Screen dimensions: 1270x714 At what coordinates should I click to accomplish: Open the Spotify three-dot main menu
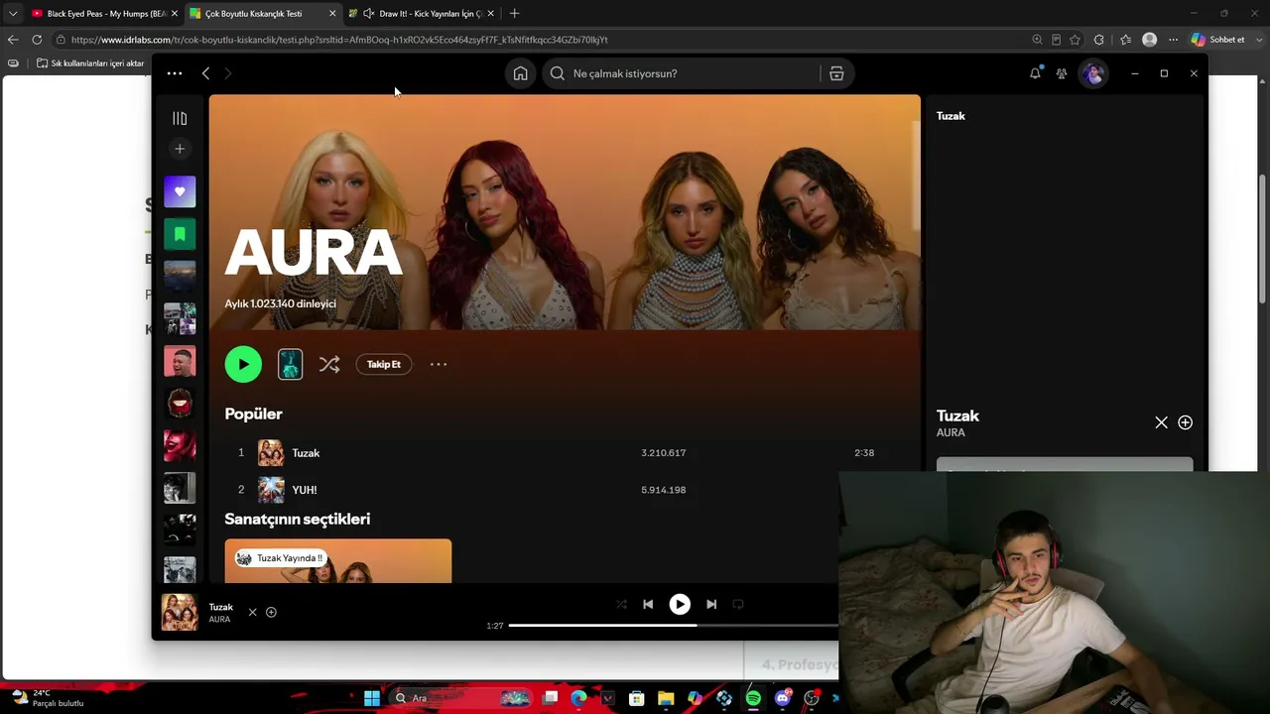175,73
